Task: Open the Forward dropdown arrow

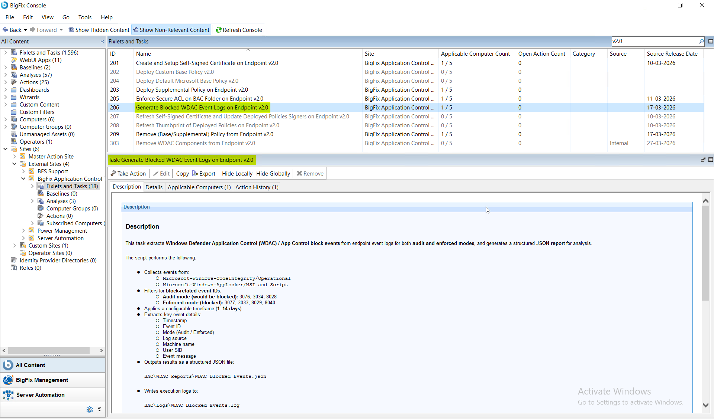Action: [x=61, y=30]
